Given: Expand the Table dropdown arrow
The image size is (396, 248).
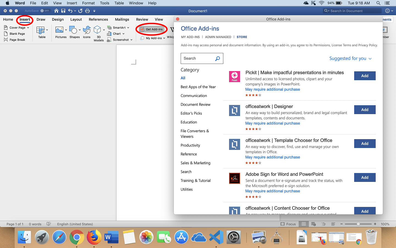Looking at the screenshot, I should [x=47, y=30].
